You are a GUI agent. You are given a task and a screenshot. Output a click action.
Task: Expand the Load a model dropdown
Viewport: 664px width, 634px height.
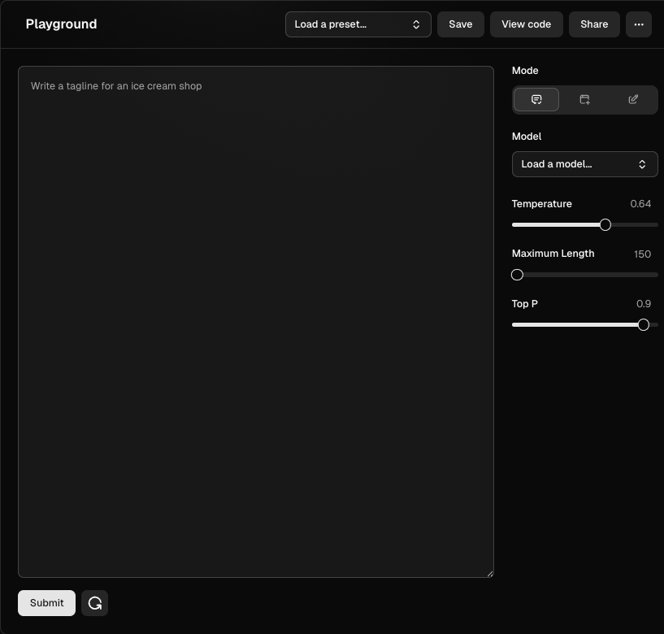pos(584,164)
